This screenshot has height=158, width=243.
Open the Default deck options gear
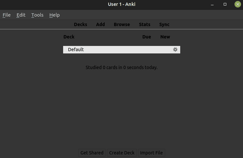(175, 50)
